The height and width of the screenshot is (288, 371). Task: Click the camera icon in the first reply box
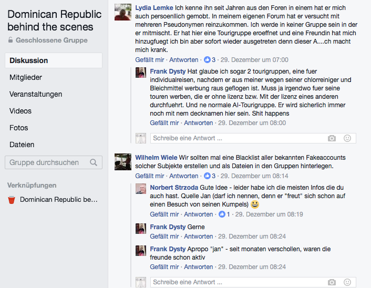332,138
